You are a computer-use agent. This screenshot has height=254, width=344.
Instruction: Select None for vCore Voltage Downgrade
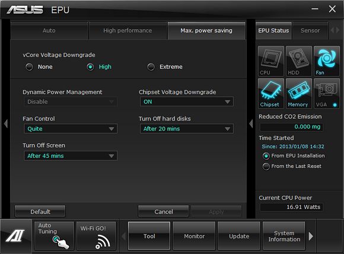29,66
